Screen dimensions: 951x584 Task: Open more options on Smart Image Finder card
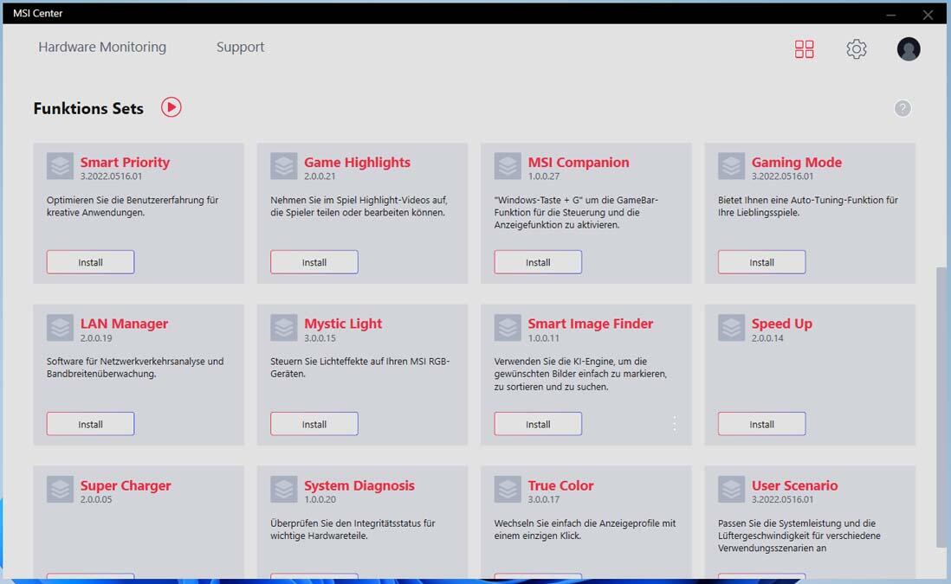click(x=675, y=423)
